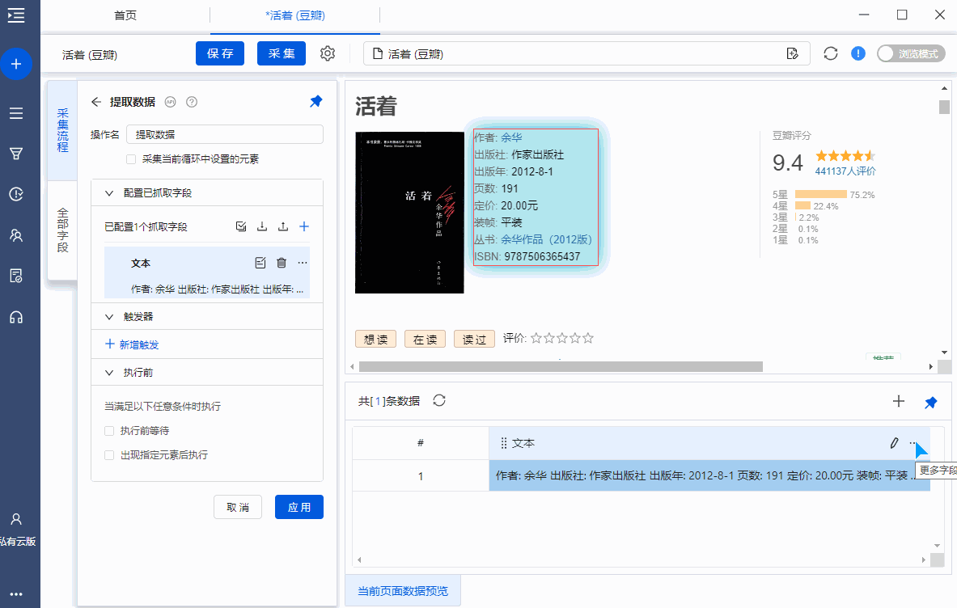
Task: Open the 余华作品 (2012版) series link
Action: [546, 239]
